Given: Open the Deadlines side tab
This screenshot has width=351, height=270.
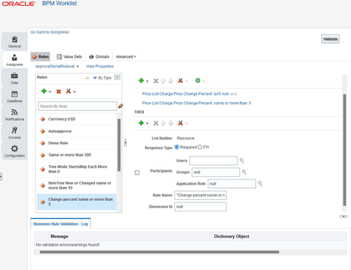Looking at the screenshot, I should point(15,96).
